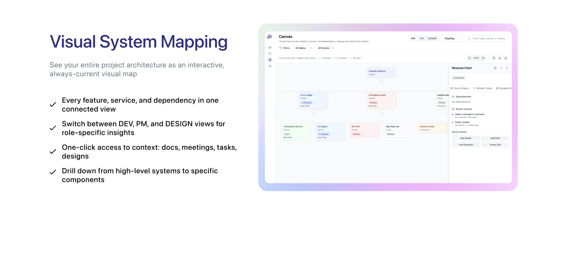Collapse children under Compliance Vault node
Viewport: 577px width, 266px height.
(x=381, y=113)
